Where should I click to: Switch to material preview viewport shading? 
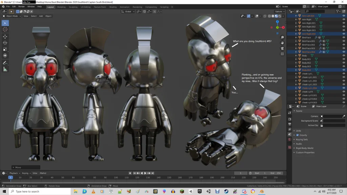pyautogui.click(x=277, y=16)
